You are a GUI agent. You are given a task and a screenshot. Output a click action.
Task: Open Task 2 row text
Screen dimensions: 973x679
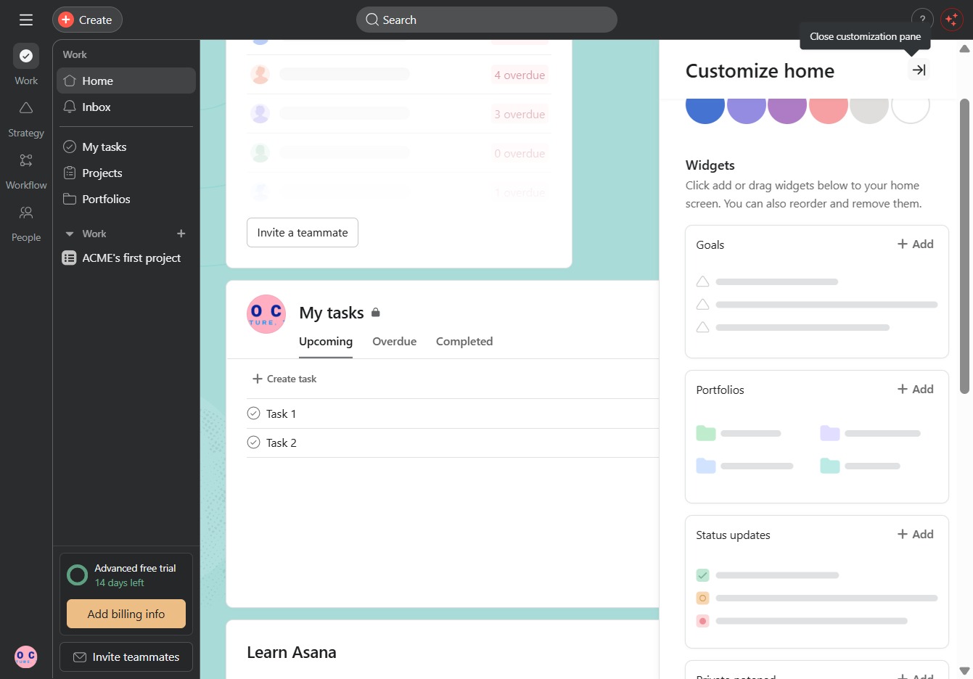282,443
